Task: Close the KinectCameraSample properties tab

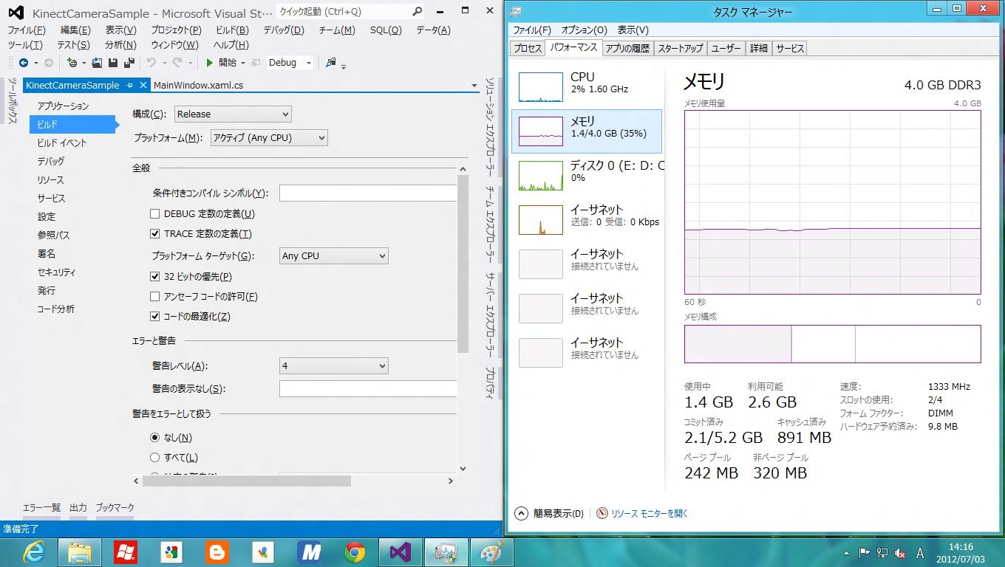Action: (143, 85)
